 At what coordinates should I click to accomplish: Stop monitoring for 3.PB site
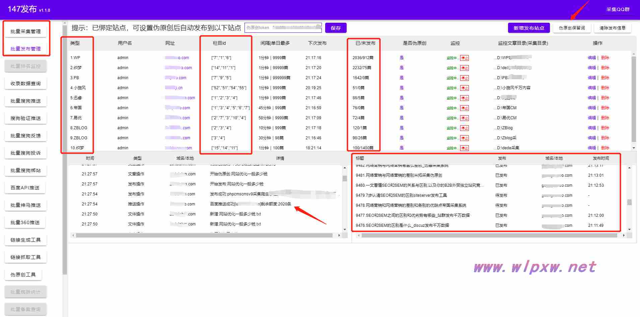pyautogui.click(x=465, y=78)
